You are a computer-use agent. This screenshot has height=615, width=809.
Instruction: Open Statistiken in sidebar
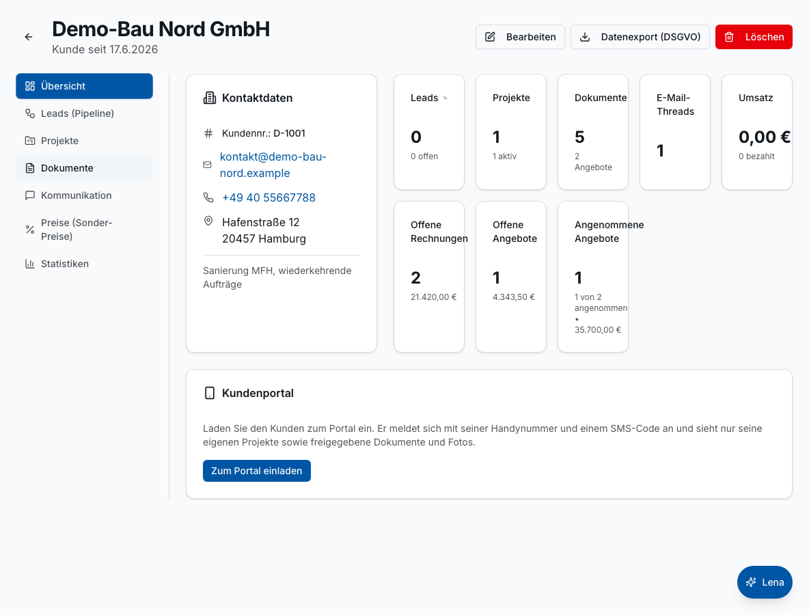click(84, 264)
